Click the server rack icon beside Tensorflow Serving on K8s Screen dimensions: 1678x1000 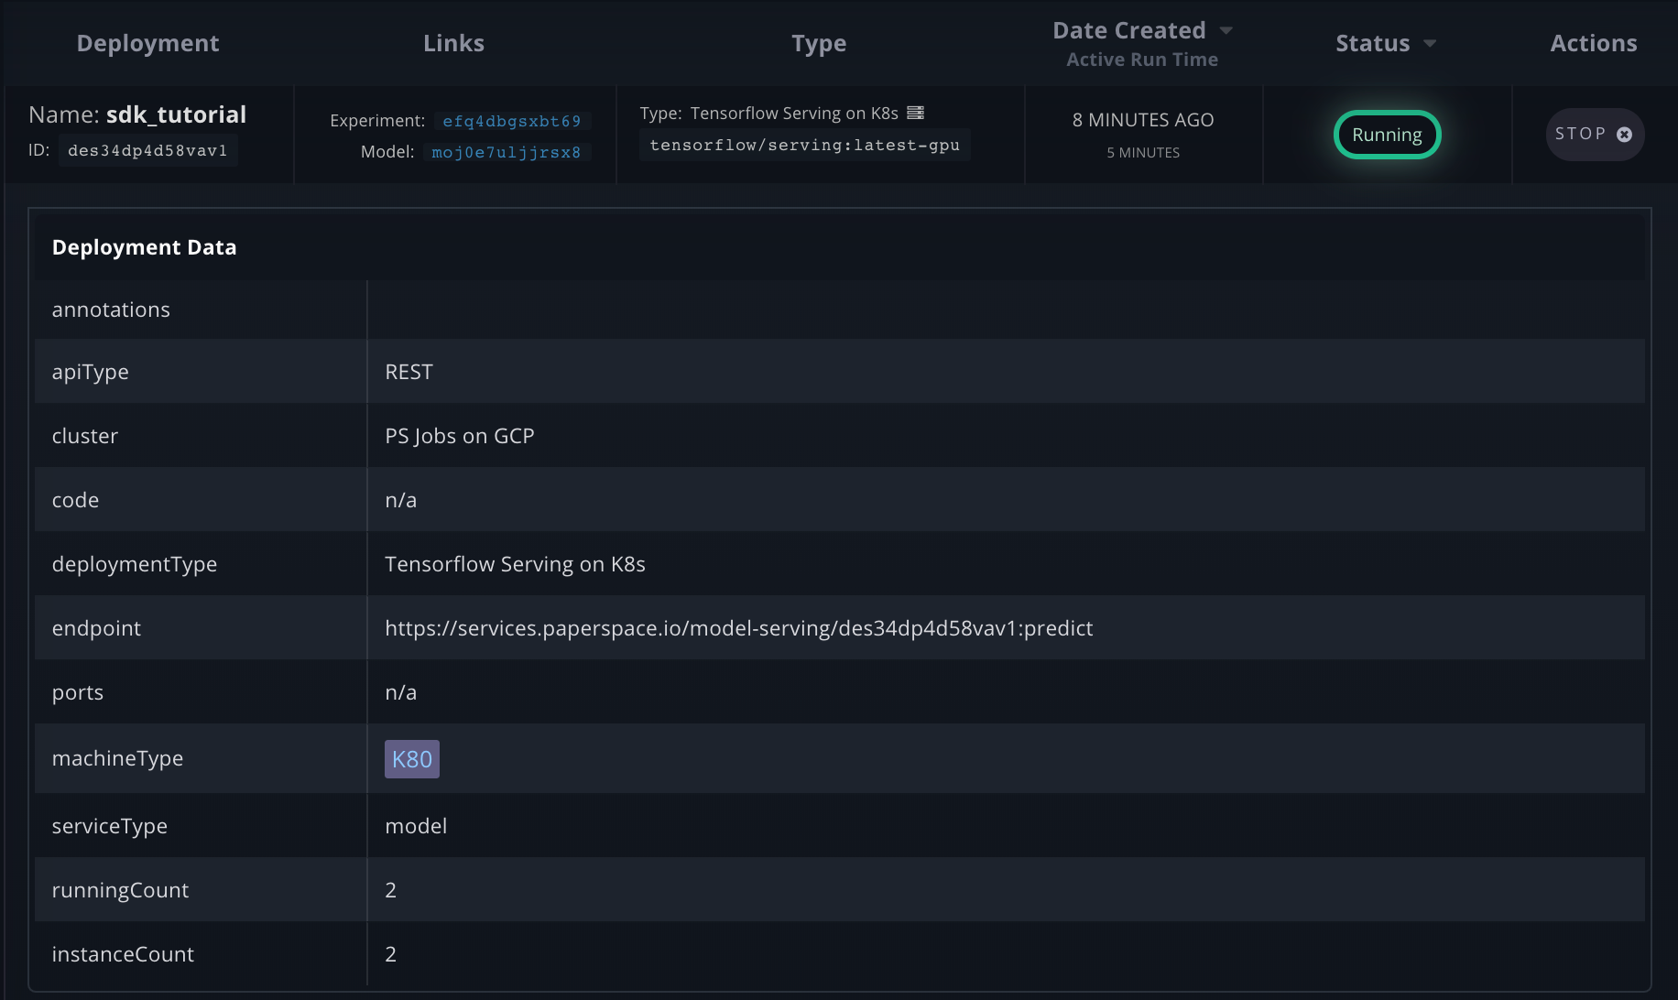(x=915, y=112)
